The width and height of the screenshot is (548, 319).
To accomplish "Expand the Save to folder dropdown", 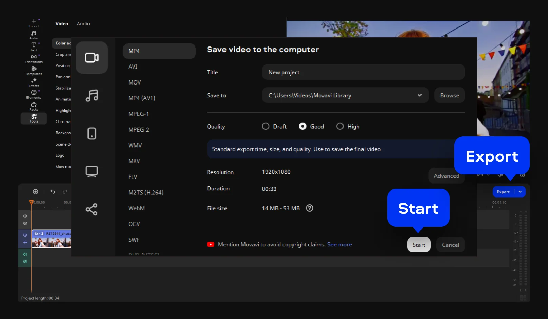I will 419,95.
